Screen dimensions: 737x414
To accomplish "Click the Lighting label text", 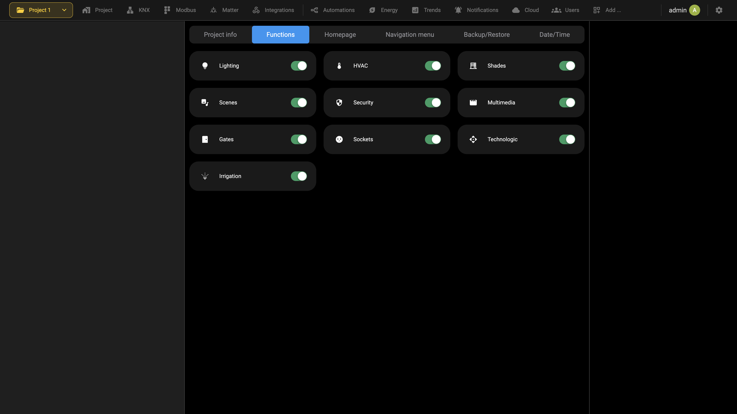I will (229, 66).
